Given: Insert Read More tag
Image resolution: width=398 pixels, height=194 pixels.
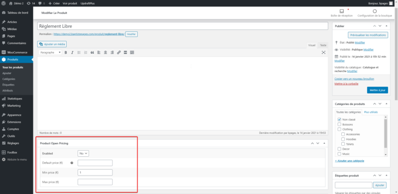Looking at the screenshot, I should pos(125,53).
